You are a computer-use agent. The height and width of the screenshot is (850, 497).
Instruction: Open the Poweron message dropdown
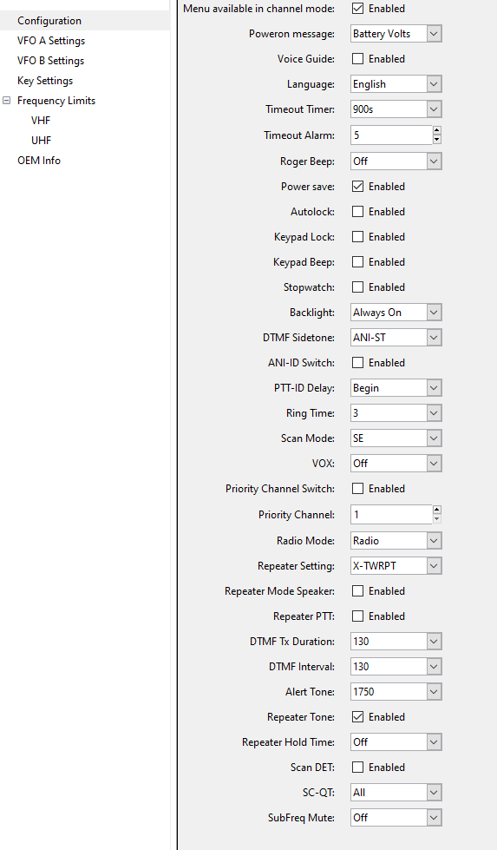(x=396, y=34)
